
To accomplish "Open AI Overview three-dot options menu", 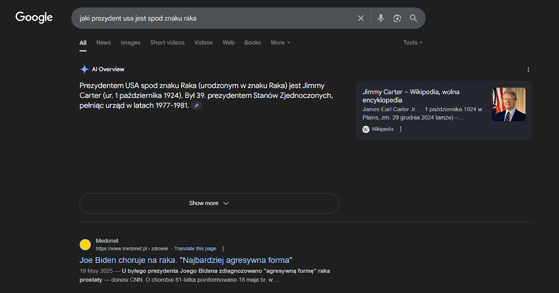I will click(x=528, y=70).
